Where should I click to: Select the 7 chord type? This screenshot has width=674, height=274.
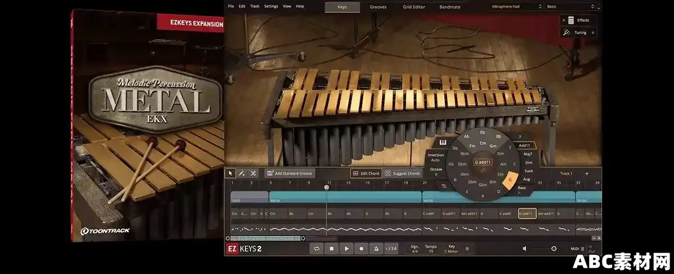point(520,136)
